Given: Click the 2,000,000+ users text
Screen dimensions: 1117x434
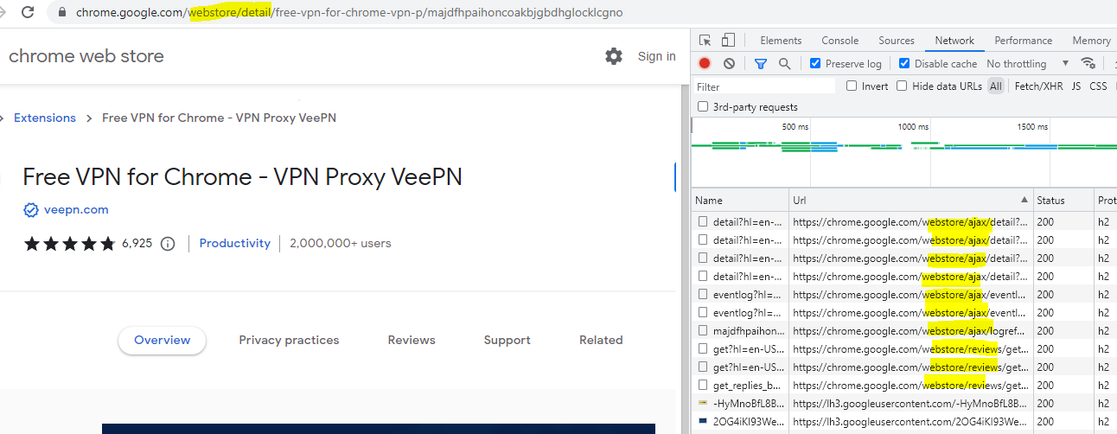Looking at the screenshot, I should point(341,244).
